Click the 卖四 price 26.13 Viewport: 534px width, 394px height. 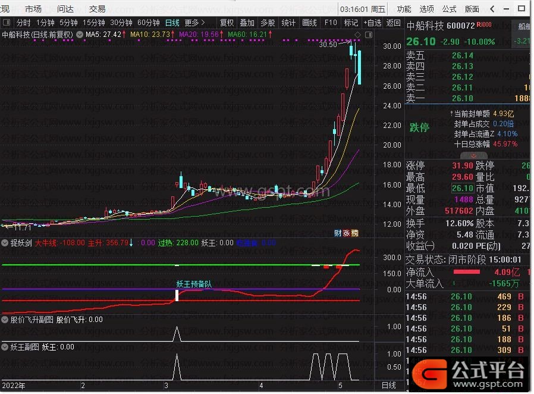click(463, 66)
